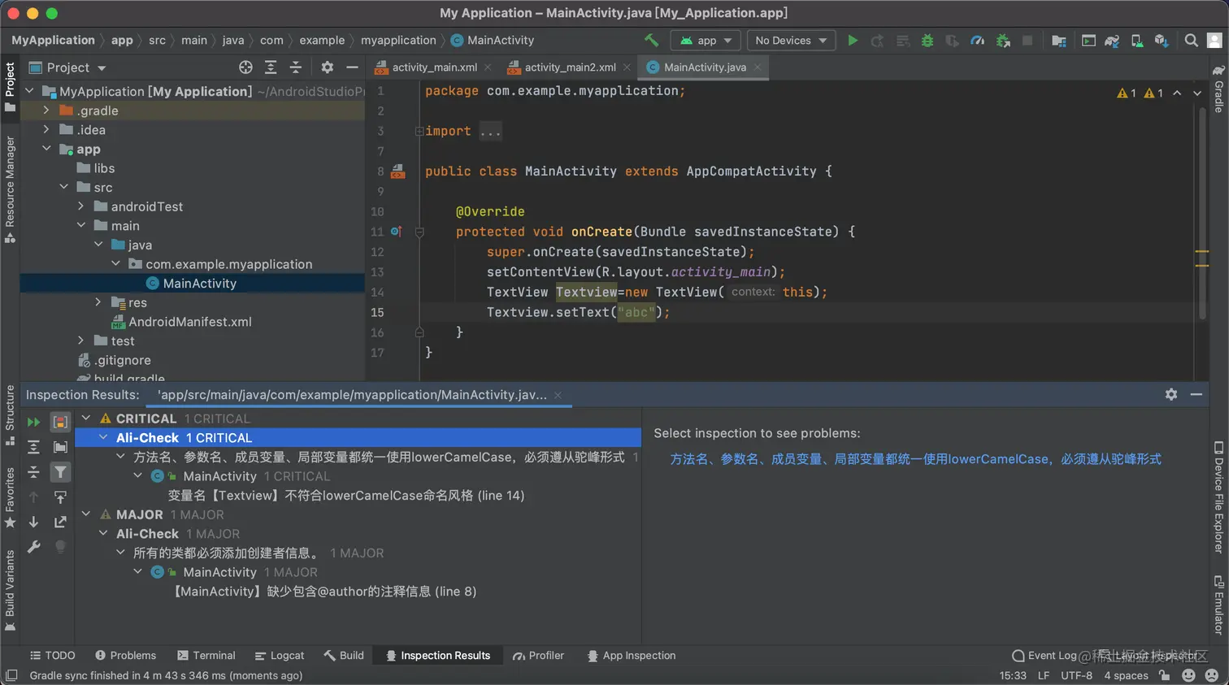The width and height of the screenshot is (1229, 685).
Task: Open the Inspection Results panel gear settings
Action: [x=1171, y=394]
